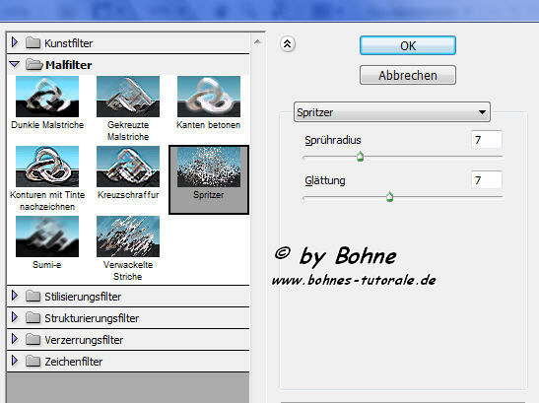Select Konturen mit Tinte nachzeichnen thumbnail

[47, 167]
